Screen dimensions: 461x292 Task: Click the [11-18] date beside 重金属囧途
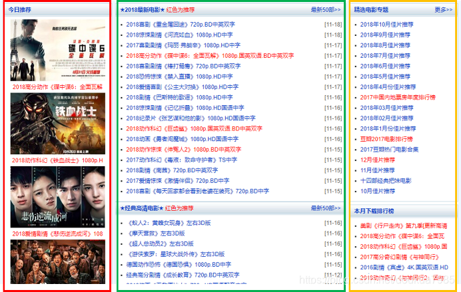tap(333, 25)
